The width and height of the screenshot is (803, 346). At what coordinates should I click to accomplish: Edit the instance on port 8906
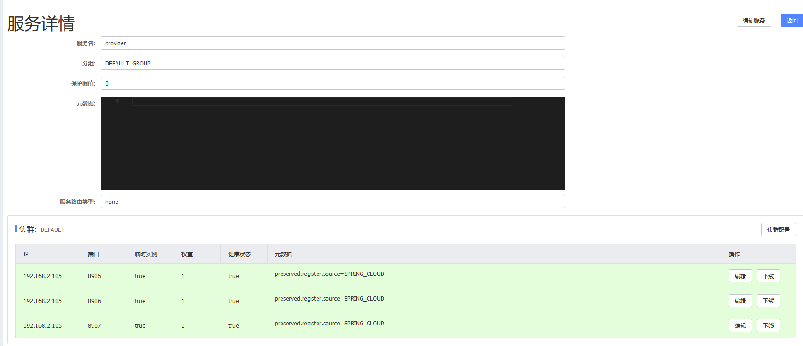(740, 301)
